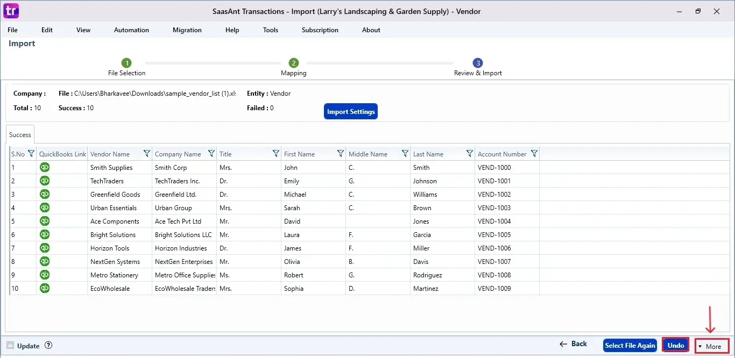Open filter for Account Number column
735x358 pixels.
pos(534,154)
